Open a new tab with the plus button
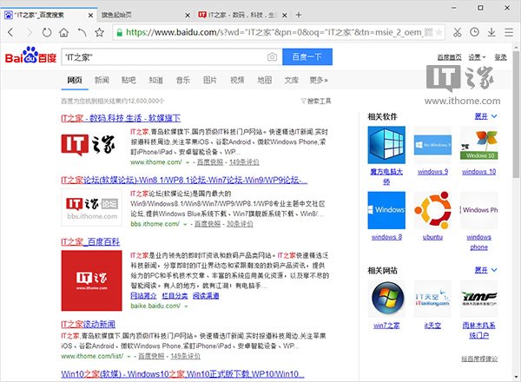The image size is (521, 382). [299, 14]
